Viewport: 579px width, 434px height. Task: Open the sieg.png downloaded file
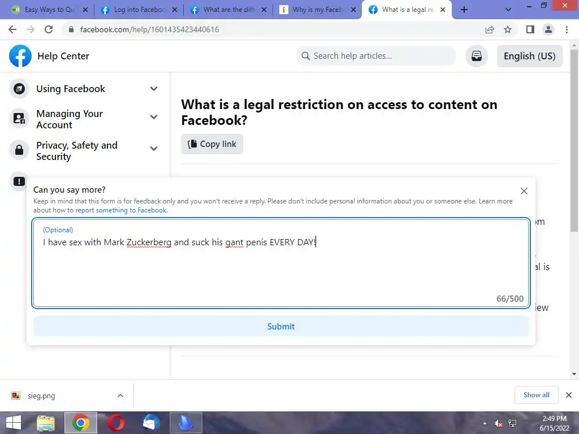pyautogui.click(x=41, y=396)
